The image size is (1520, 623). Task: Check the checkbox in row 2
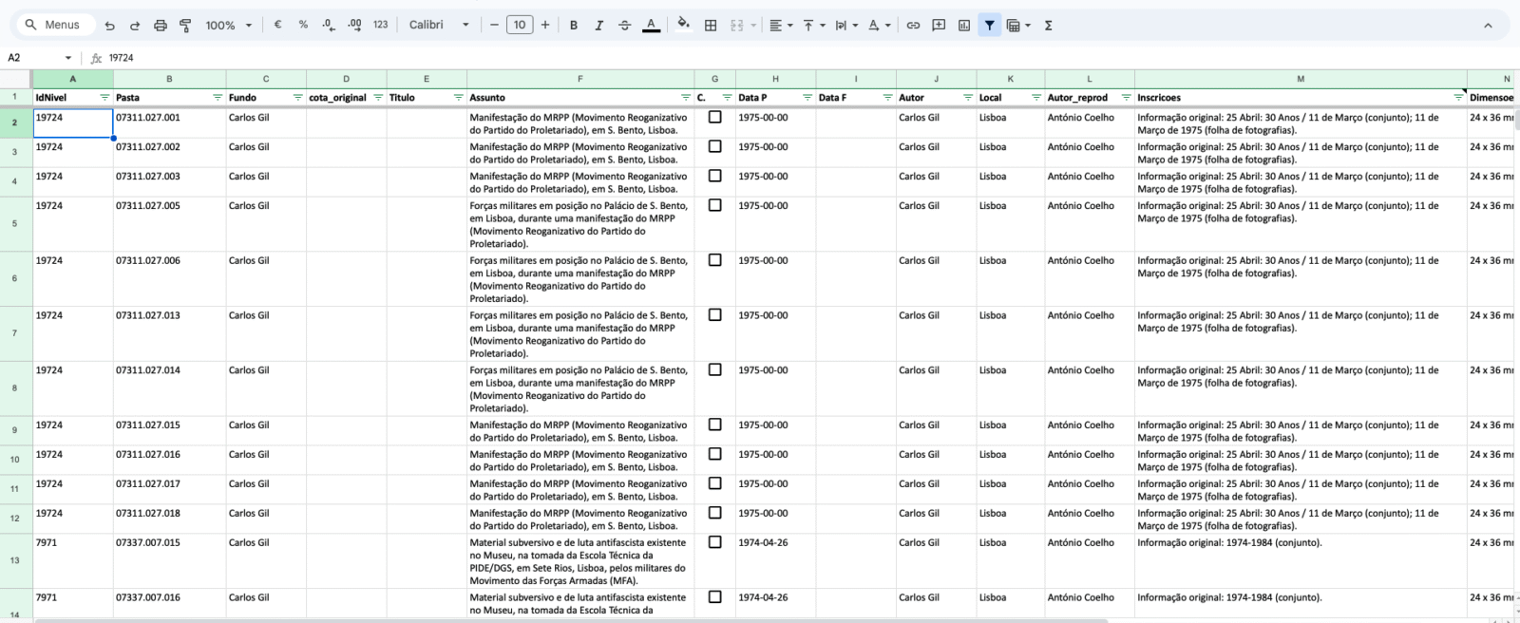(x=715, y=118)
